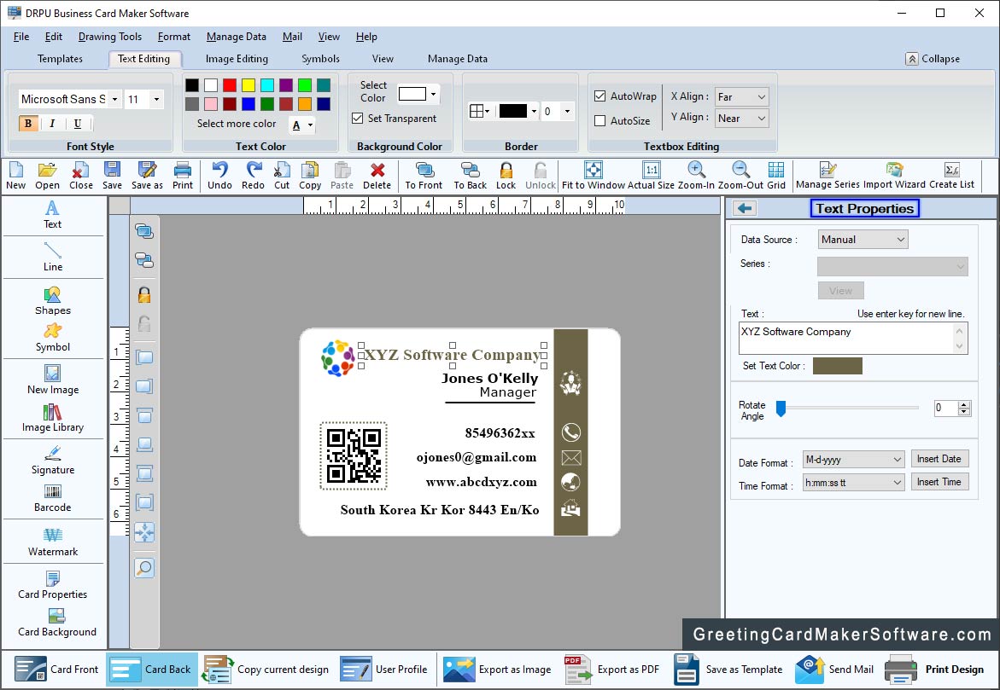
Task: Switch to the Image Editing tab
Action: click(x=237, y=59)
